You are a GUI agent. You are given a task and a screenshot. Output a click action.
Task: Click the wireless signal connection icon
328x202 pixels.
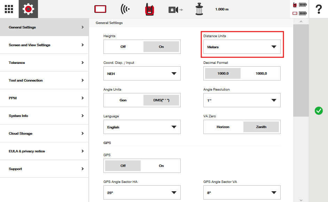(x=125, y=9)
